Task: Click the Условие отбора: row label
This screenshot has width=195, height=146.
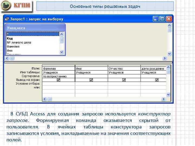Action: [x=28, y=84]
